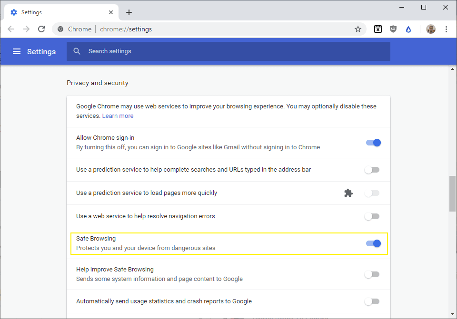Click the bookmark star in the address bar

tap(358, 29)
